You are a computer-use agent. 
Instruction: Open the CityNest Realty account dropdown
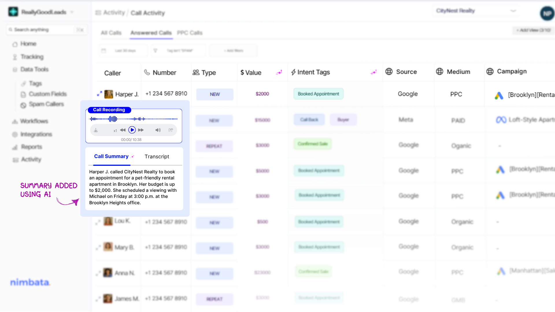(x=476, y=11)
